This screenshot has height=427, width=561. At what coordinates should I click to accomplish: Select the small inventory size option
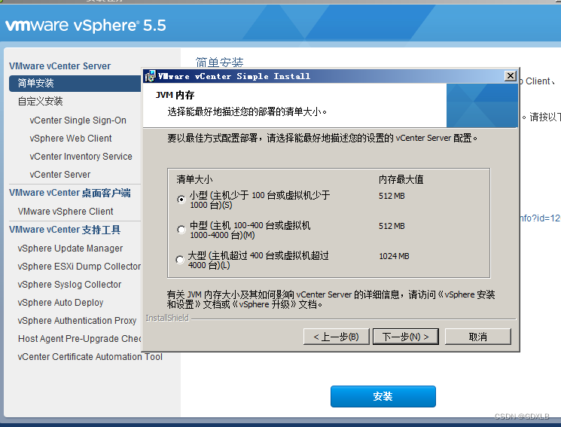coord(181,200)
